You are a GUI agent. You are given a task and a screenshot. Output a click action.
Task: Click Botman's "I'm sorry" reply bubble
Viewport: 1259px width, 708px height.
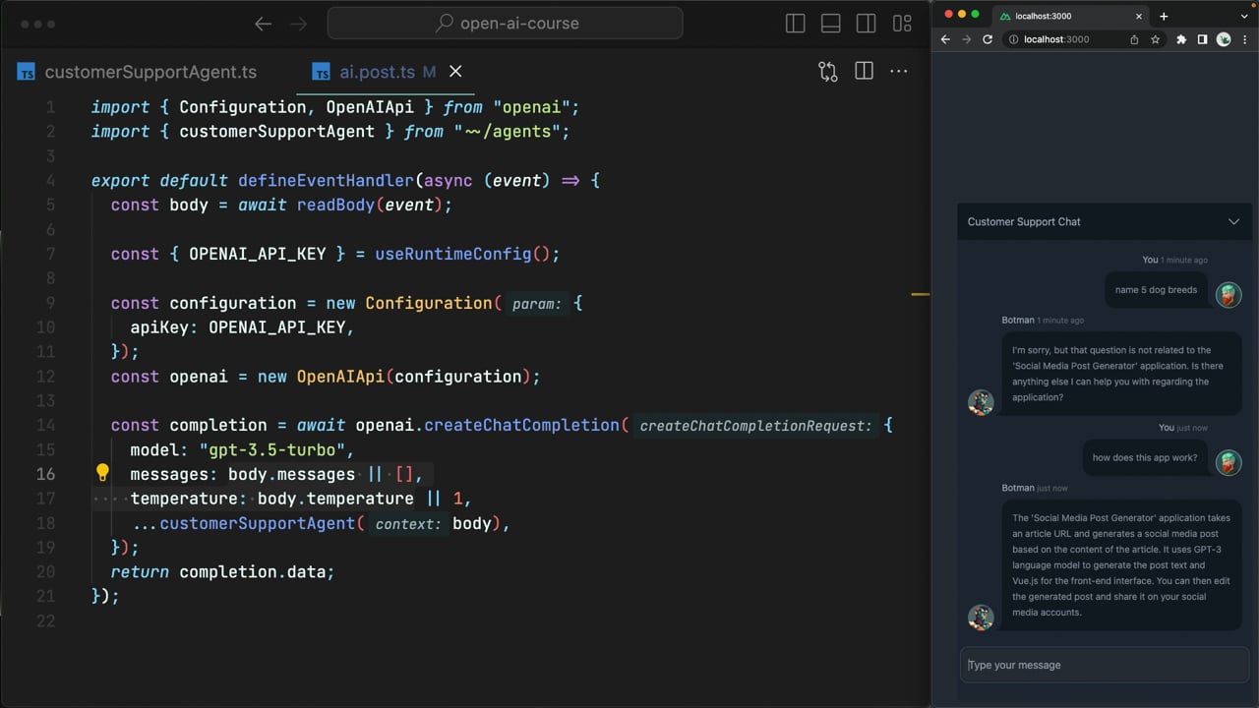coord(1121,374)
